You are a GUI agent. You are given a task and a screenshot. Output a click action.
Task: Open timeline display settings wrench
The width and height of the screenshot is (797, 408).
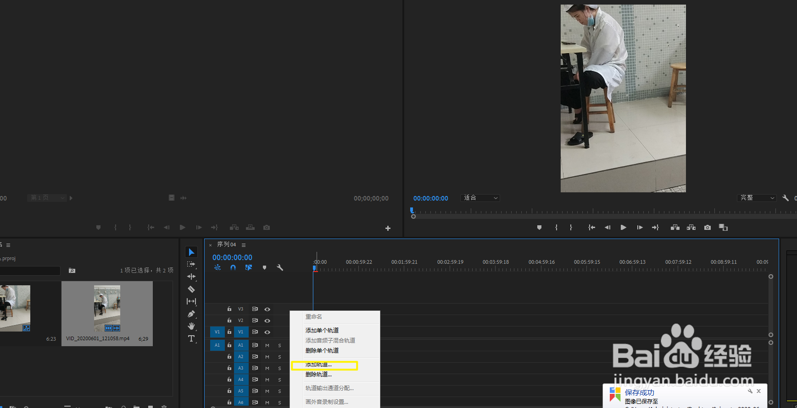pos(280,267)
